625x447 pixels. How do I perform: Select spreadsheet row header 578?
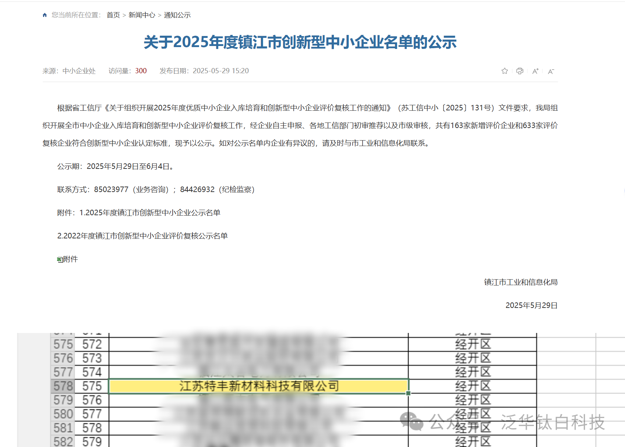[63, 386]
